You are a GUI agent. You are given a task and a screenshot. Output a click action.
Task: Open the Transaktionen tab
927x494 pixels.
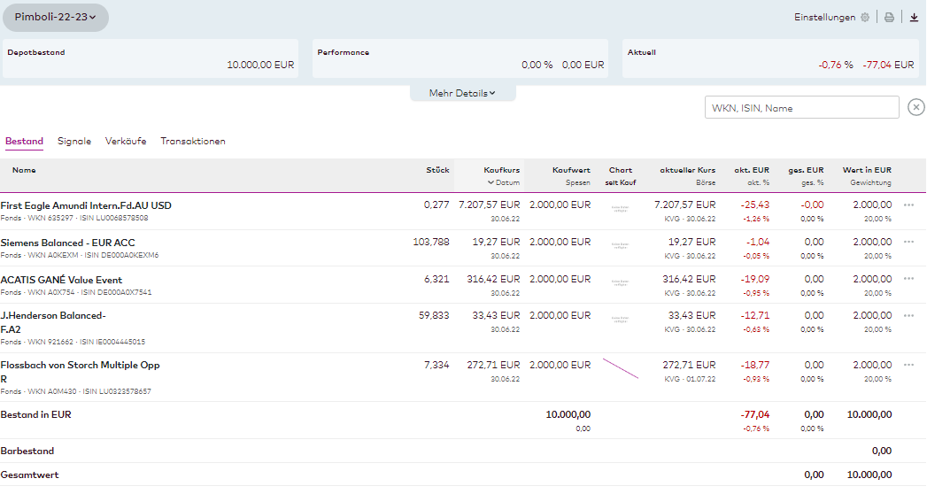tap(192, 142)
